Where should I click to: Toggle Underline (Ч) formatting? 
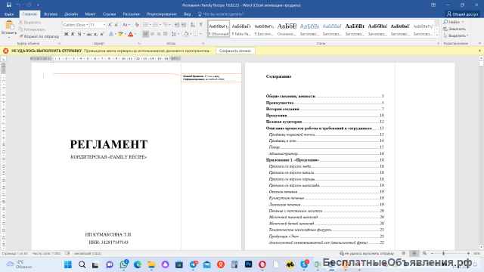79,34
